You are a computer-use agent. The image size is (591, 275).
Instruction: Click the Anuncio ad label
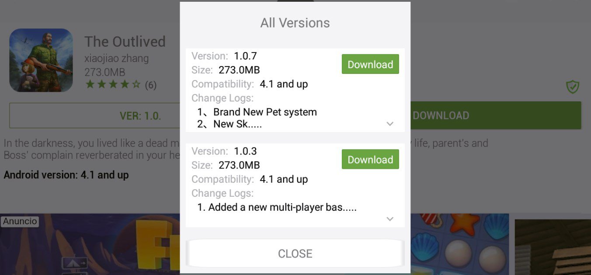(20, 221)
